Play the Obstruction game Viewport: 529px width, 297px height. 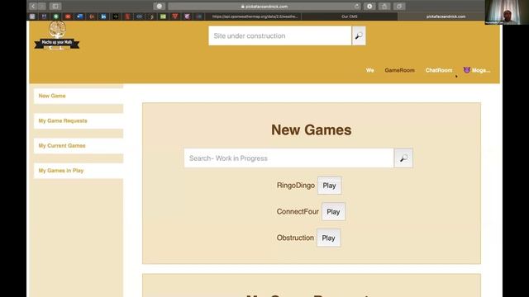pos(328,238)
